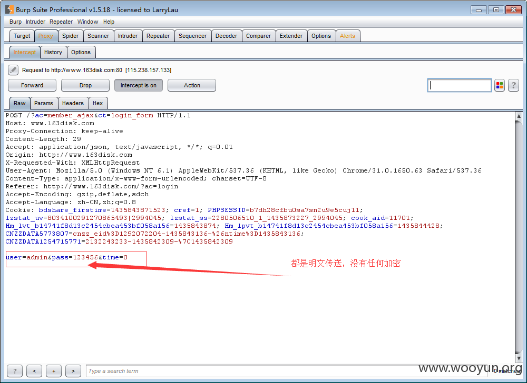The width and height of the screenshot is (527, 383).
Task: Open the main Options tab
Action: (x=321, y=36)
